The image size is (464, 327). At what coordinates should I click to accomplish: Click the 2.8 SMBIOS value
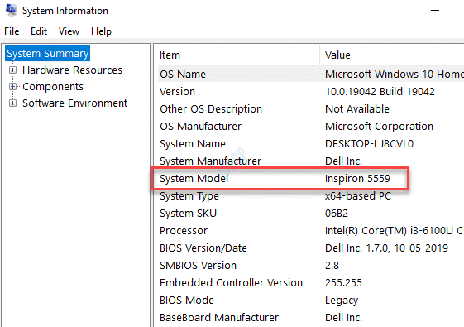[332, 266]
